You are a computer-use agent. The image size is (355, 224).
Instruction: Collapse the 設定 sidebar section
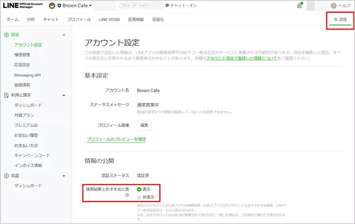64,35
